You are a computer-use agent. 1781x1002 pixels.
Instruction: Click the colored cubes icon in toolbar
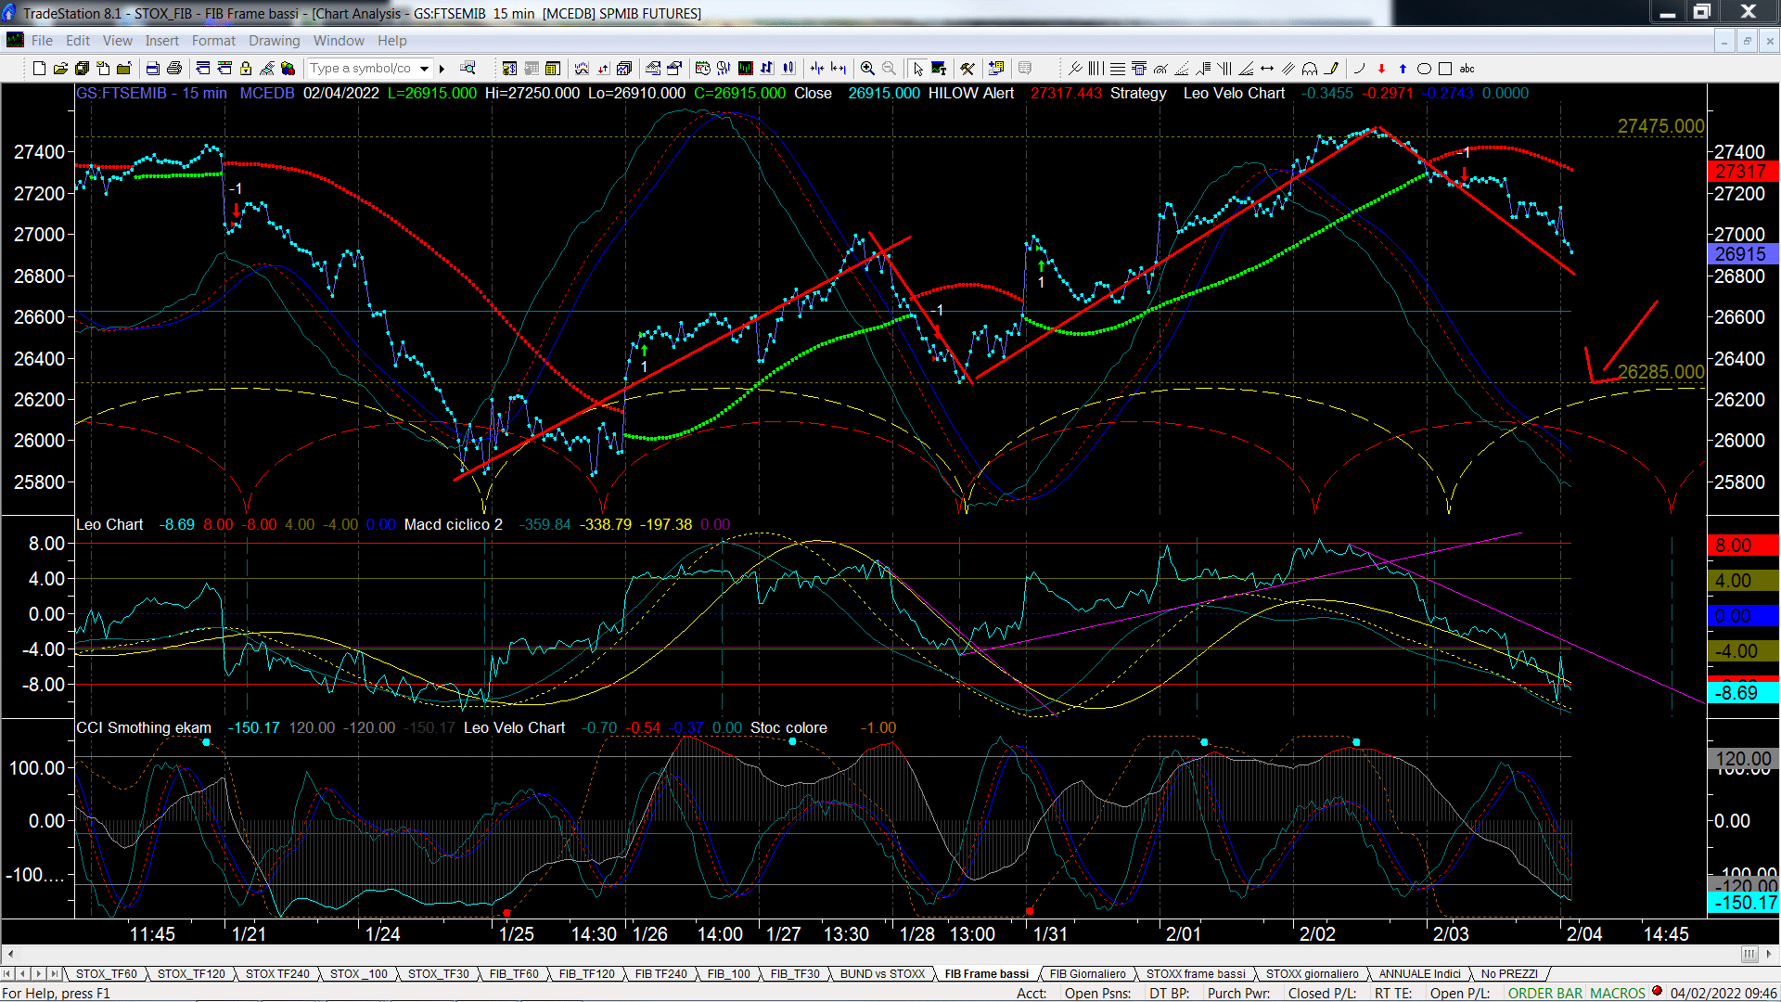tap(288, 69)
